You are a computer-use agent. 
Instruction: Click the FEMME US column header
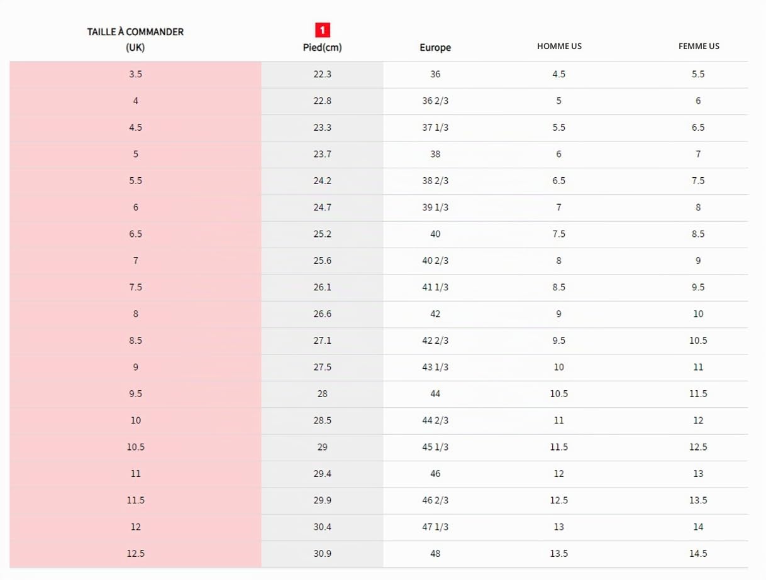click(699, 47)
